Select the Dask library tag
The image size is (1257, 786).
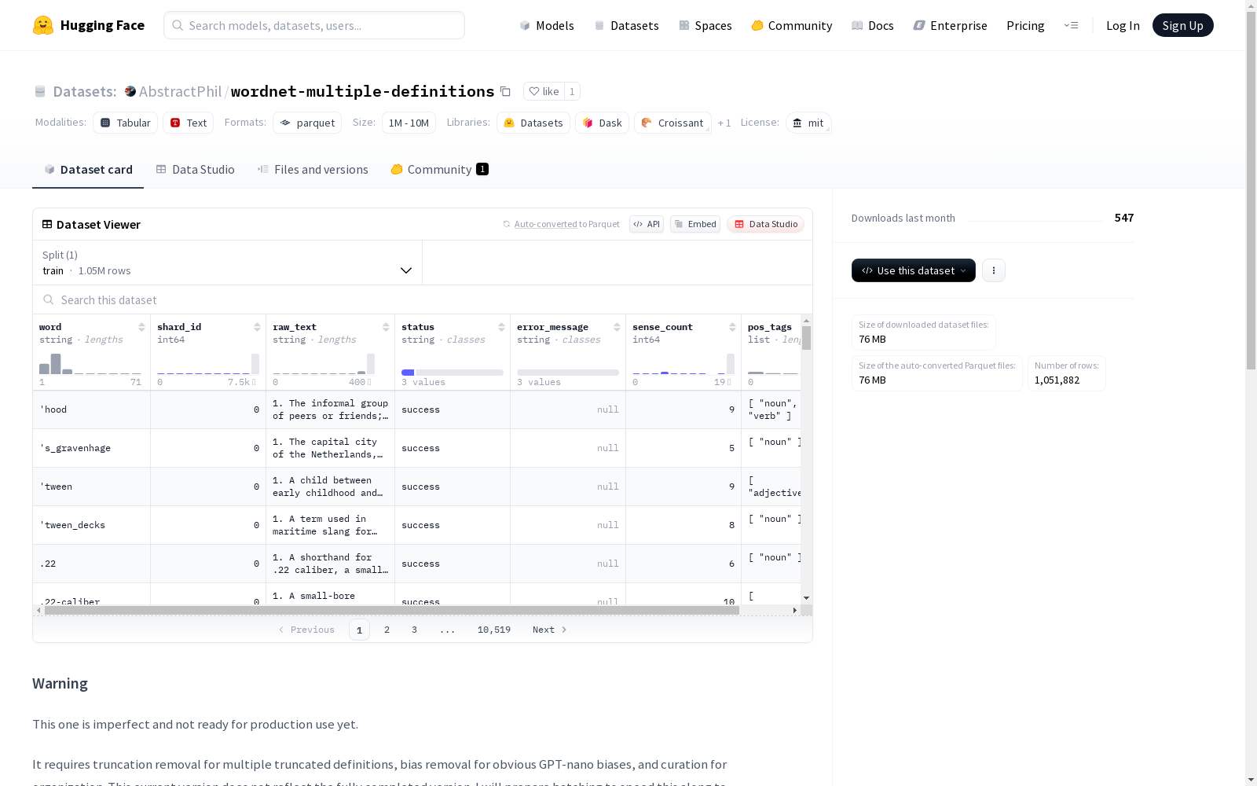[x=603, y=123]
